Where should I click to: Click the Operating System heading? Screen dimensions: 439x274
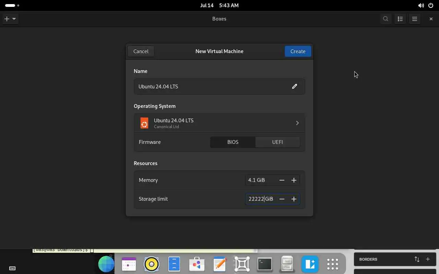point(155,106)
